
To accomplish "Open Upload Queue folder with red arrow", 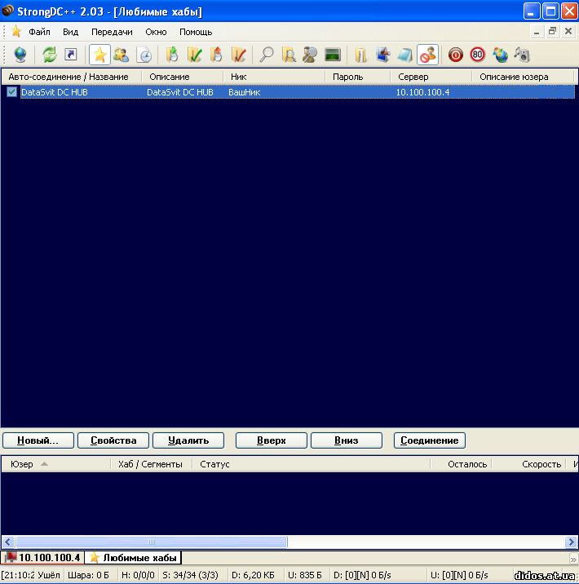I will (216, 55).
